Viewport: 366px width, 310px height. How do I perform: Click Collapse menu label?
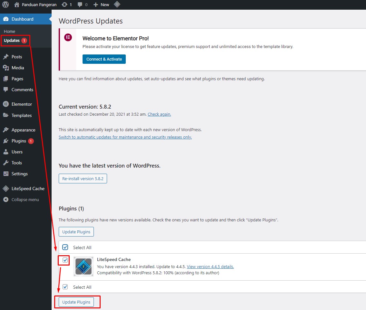point(25,200)
